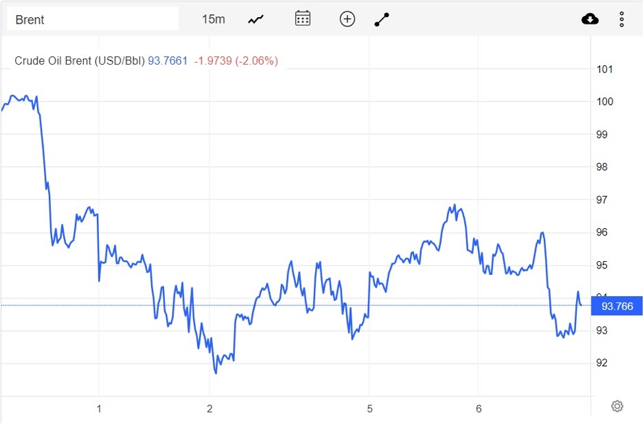Open chart settings gear icon
The width and height of the screenshot is (644, 424).
617,406
